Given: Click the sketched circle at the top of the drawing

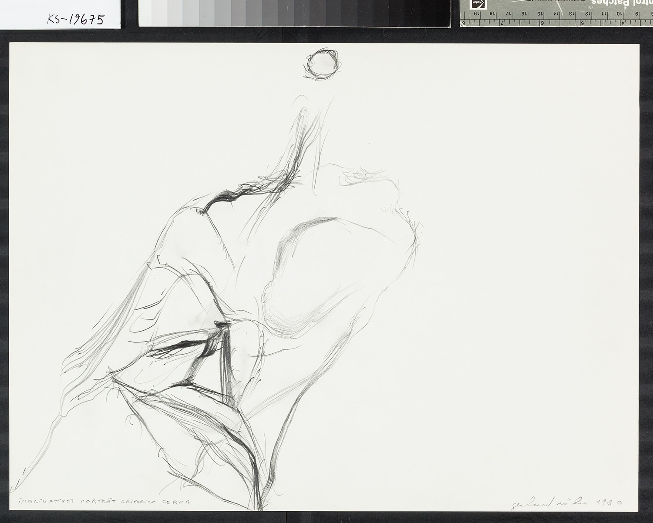Looking at the screenshot, I should point(322,64).
